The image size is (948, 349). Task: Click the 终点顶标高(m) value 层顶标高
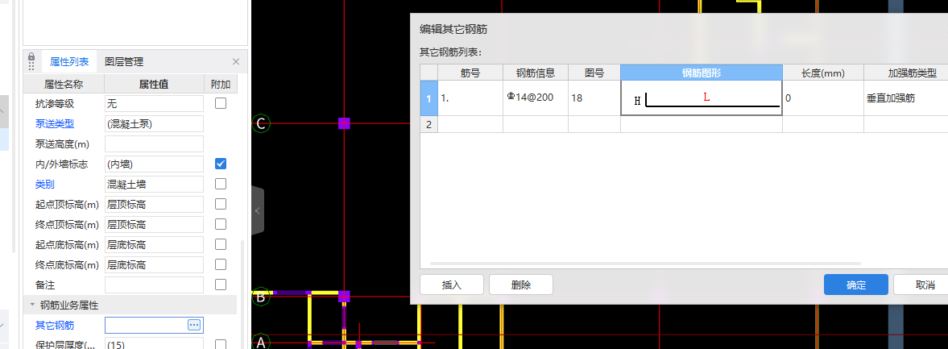coord(154,224)
